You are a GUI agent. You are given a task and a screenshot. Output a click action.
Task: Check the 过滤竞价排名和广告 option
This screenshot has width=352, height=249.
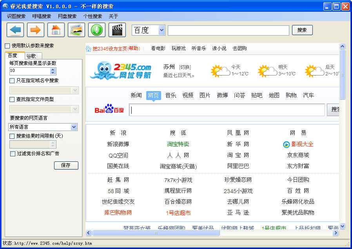(13, 154)
